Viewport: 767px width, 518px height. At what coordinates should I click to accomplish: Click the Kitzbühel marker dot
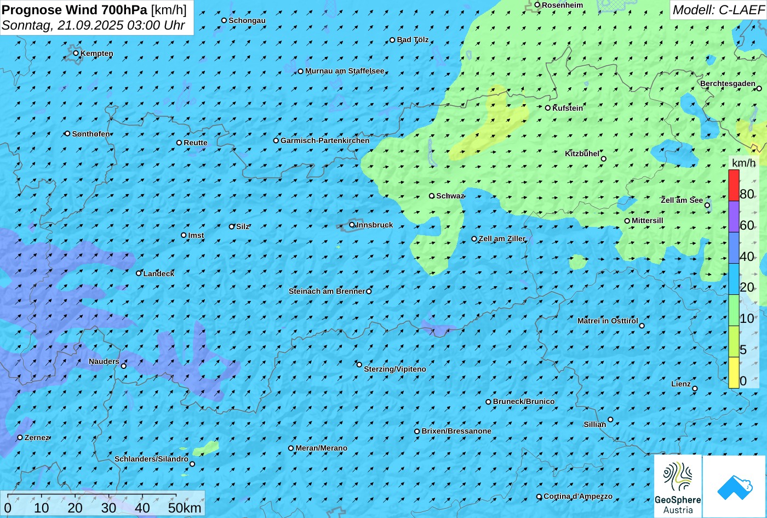pos(604,159)
